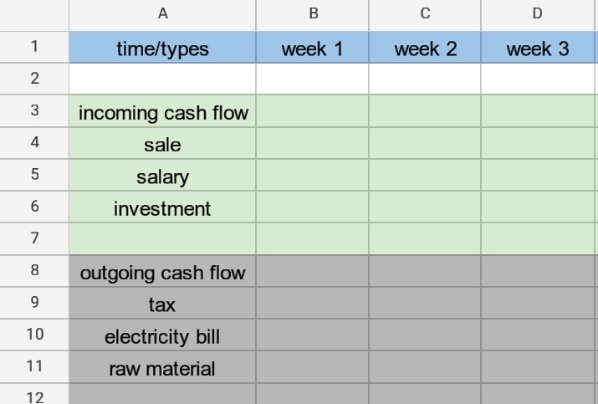598x404 pixels.
Task: Select the "week 3" cell
Action: [x=537, y=49]
